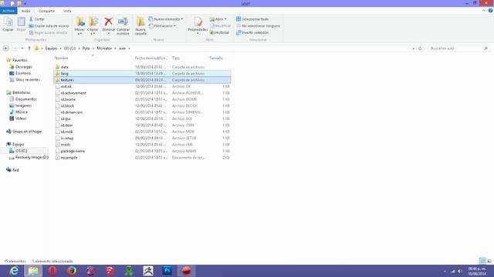Sort by the Tipo column header
This screenshot has width=494, height=277.
(x=176, y=58)
